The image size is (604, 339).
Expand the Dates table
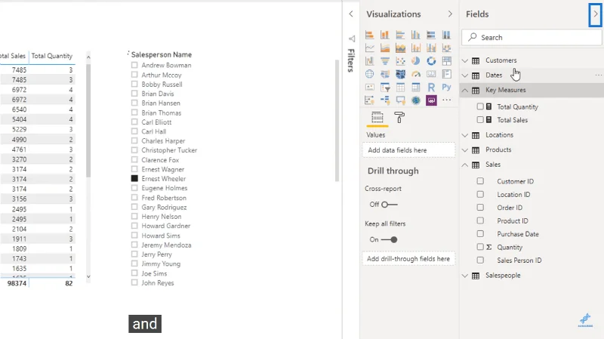tap(465, 75)
